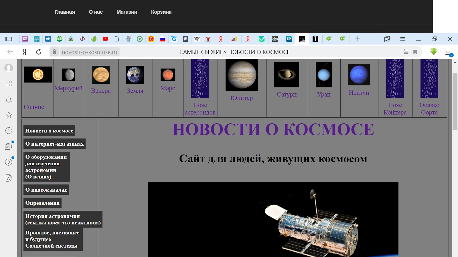
Task: Switch to the blank document tab
Action: 117,39
